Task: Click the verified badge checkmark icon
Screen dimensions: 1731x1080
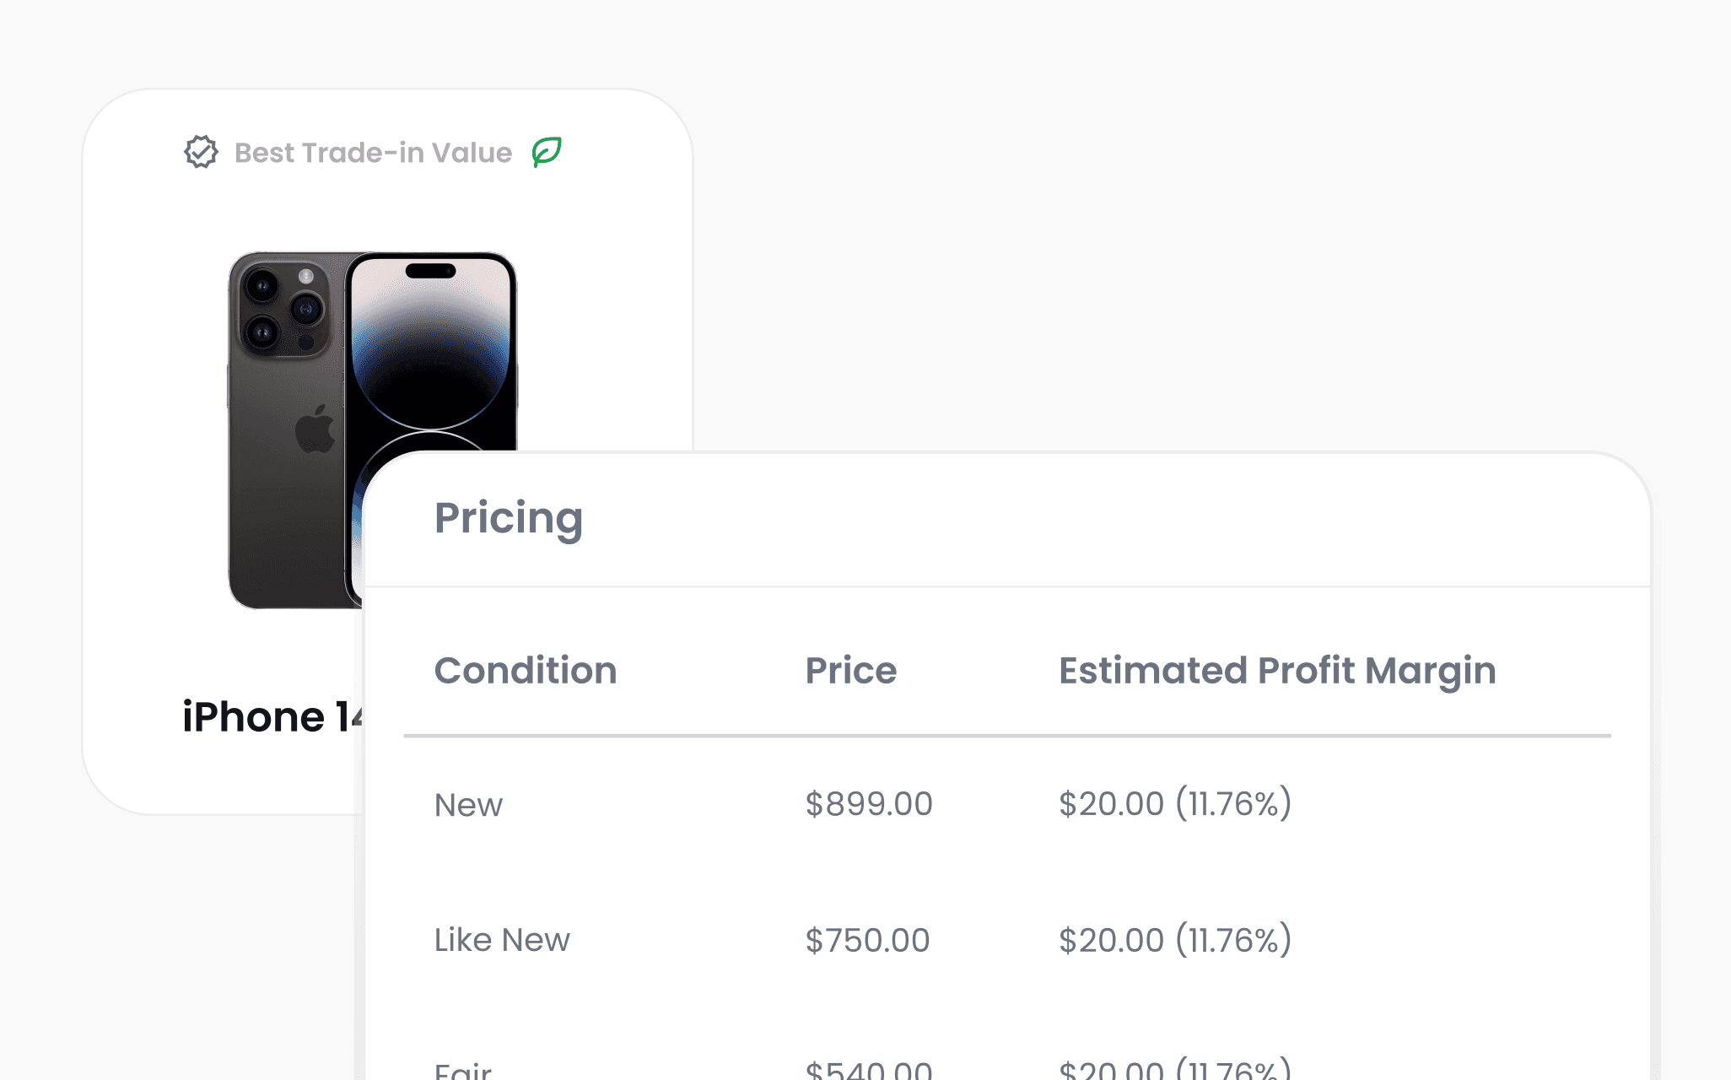Action: click(201, 152)
